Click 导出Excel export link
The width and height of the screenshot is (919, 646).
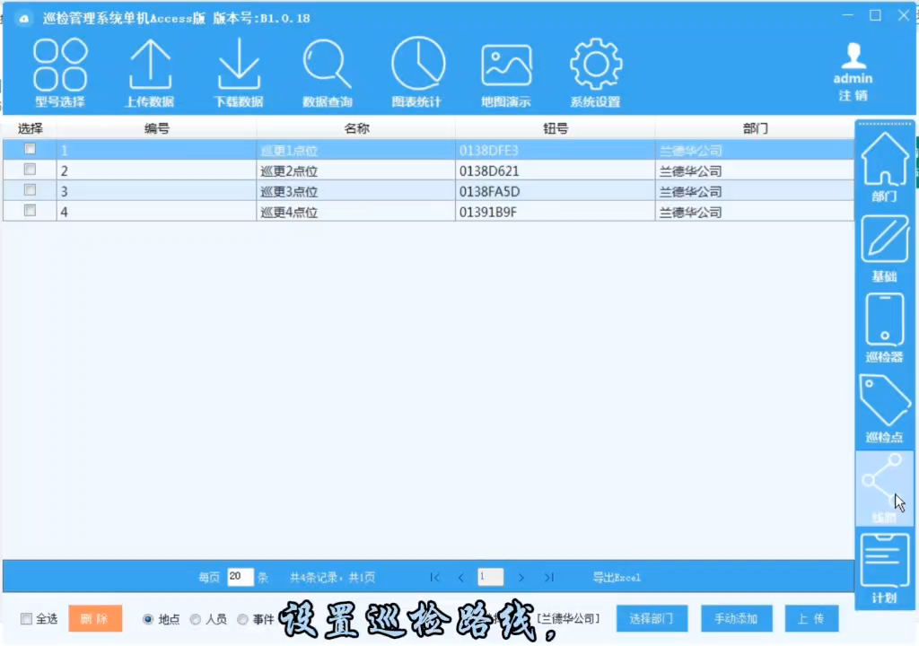pyautogui.click(x=617, y=578)
